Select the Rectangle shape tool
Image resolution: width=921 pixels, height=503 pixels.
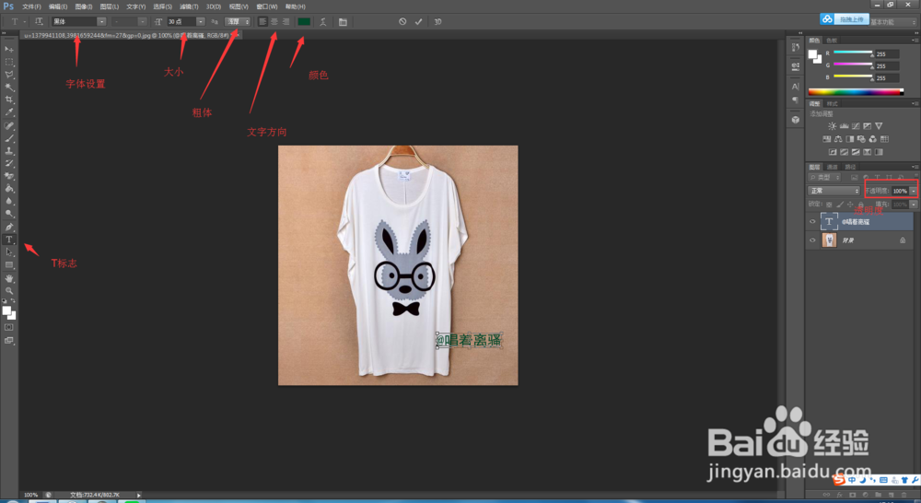point(9,265)
